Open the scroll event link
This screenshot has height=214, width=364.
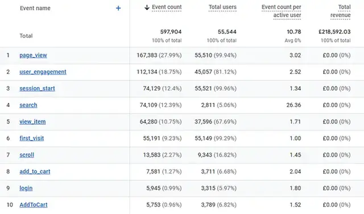[x=27, y=155]
